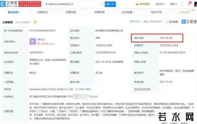
Task: Open the VIP history tab on the far right
Action: pos(185,12)
